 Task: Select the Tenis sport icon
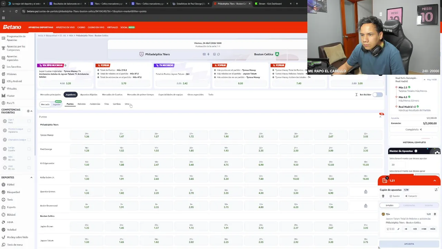(x=3, y=200)
